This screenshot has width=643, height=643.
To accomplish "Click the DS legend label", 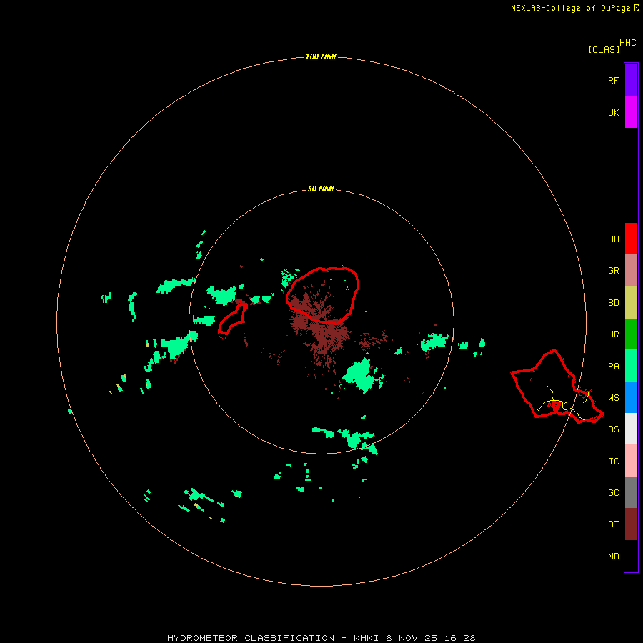I will tap(613, 429).
